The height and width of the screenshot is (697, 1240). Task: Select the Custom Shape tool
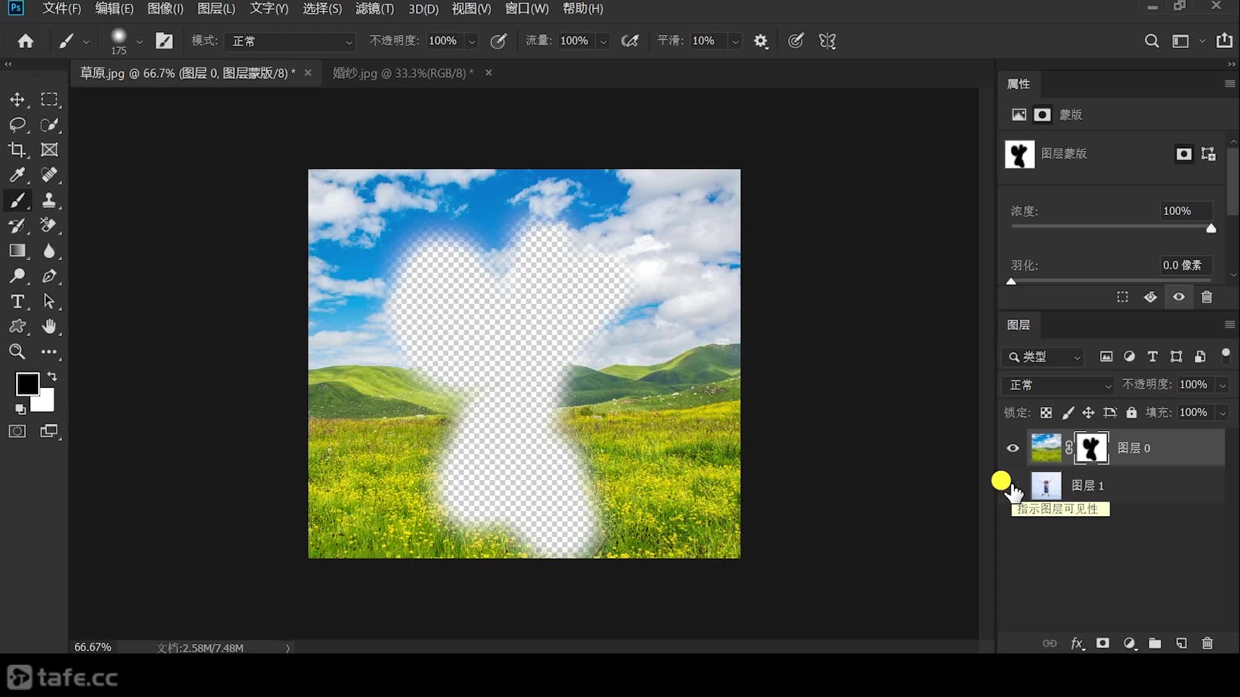click(17, 327)
